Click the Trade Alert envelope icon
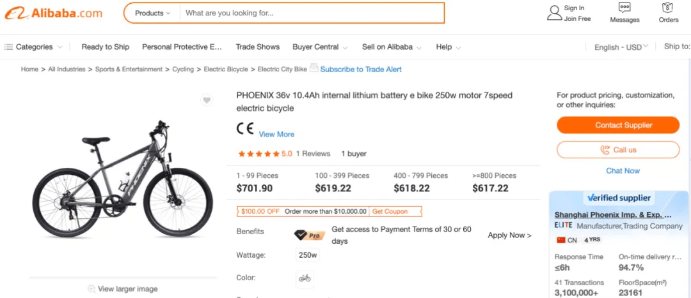Viewport: 691px width, 298px height. (x=314, y=68)
